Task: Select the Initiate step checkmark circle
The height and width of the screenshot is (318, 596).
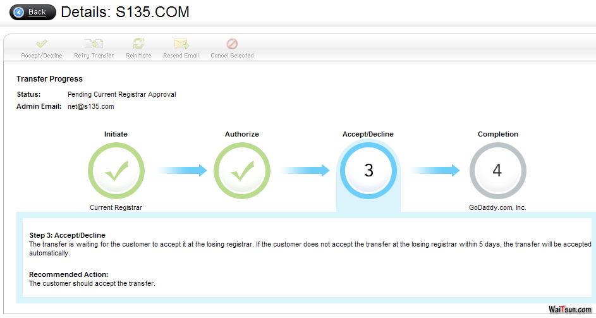Action: pos(116,171)
